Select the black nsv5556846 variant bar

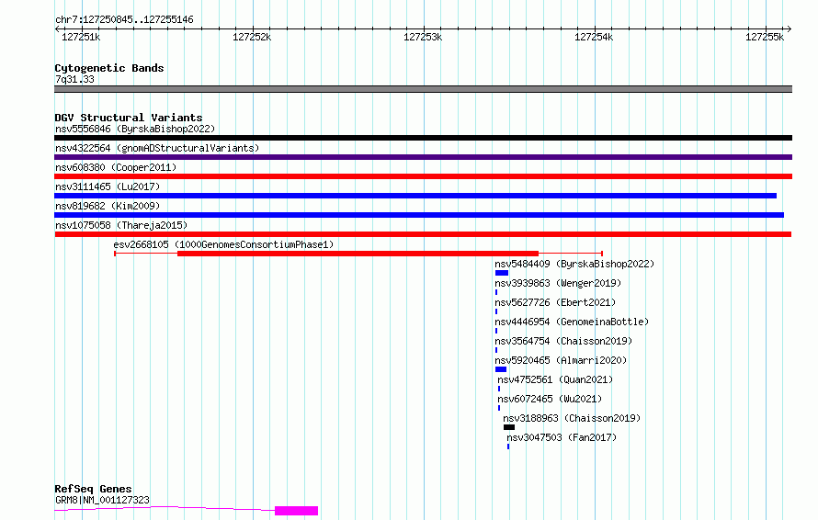coord(423,138)
